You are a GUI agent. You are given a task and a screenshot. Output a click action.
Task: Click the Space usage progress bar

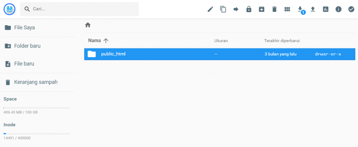point(37,108)
